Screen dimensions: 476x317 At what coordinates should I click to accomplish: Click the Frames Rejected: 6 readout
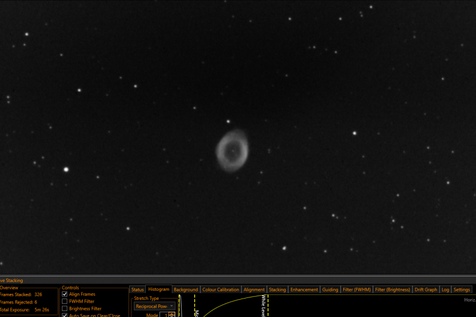(18, 302)
